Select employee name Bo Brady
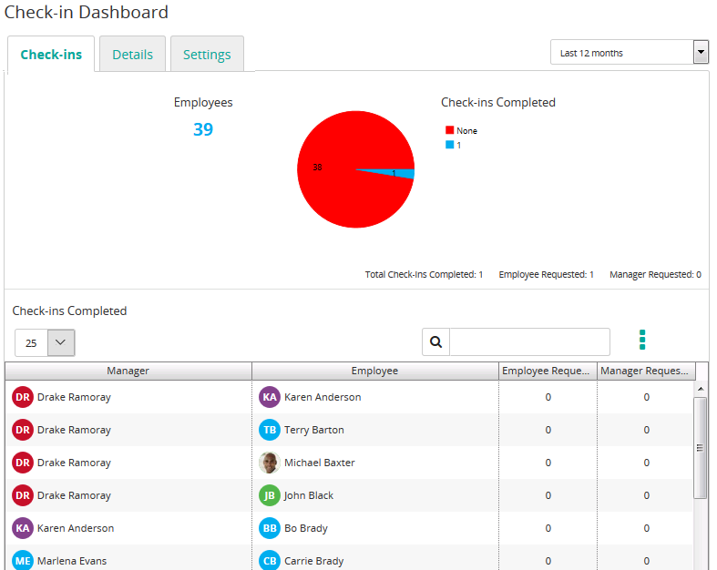The height and width of the screenshot is (570, 717). coord(306,528)
